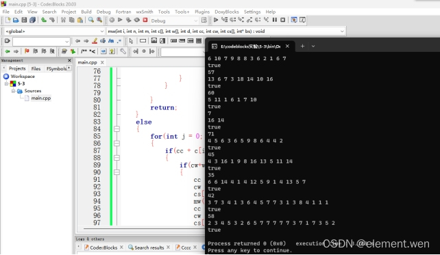Image resolution: width=440 pixels, height=255 pixels.
Task: Switch to the Files tab
Action: pyautogui.click(x=36, y=68)
